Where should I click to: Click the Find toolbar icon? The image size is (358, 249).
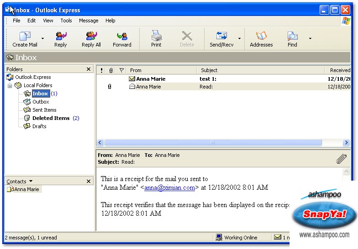292,36
